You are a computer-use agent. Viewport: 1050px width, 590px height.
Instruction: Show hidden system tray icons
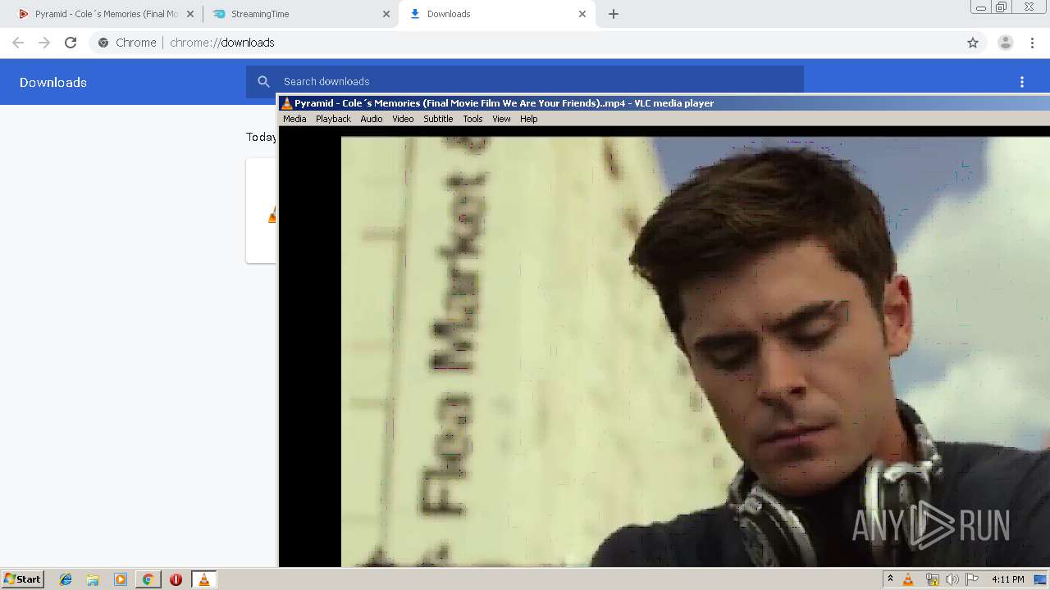[x=890, y=579]
